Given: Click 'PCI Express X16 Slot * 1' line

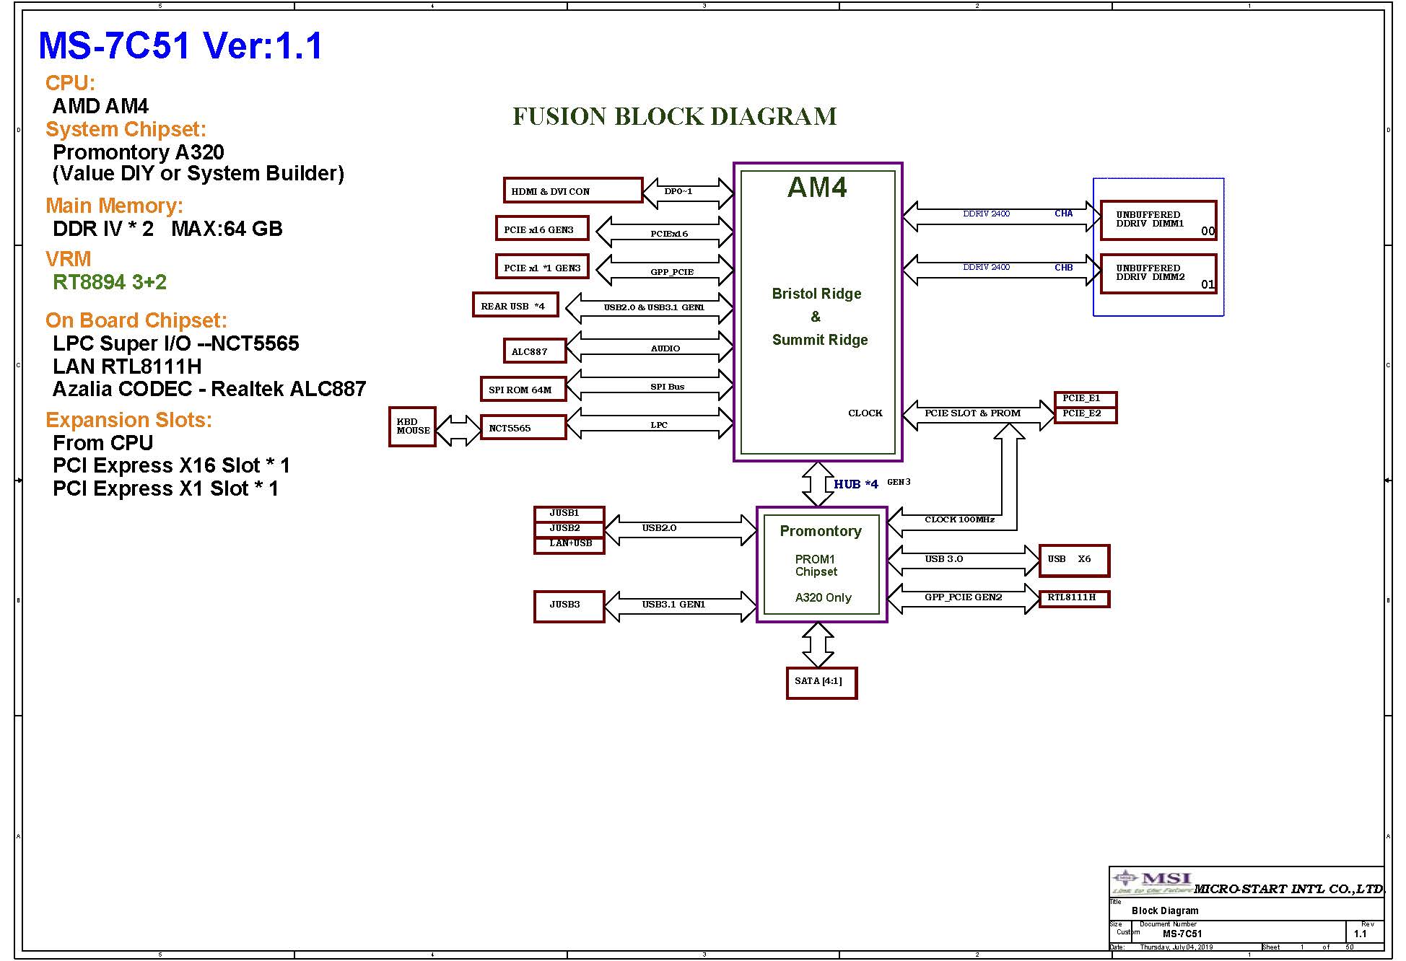Looking at the screenshot, I should click(x=171, y=465).
